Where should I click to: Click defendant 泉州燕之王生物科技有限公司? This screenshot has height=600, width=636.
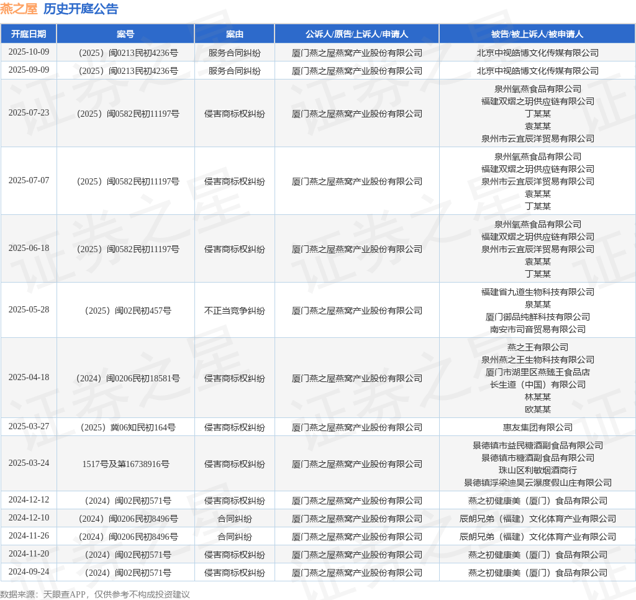(x=538, y=360)
